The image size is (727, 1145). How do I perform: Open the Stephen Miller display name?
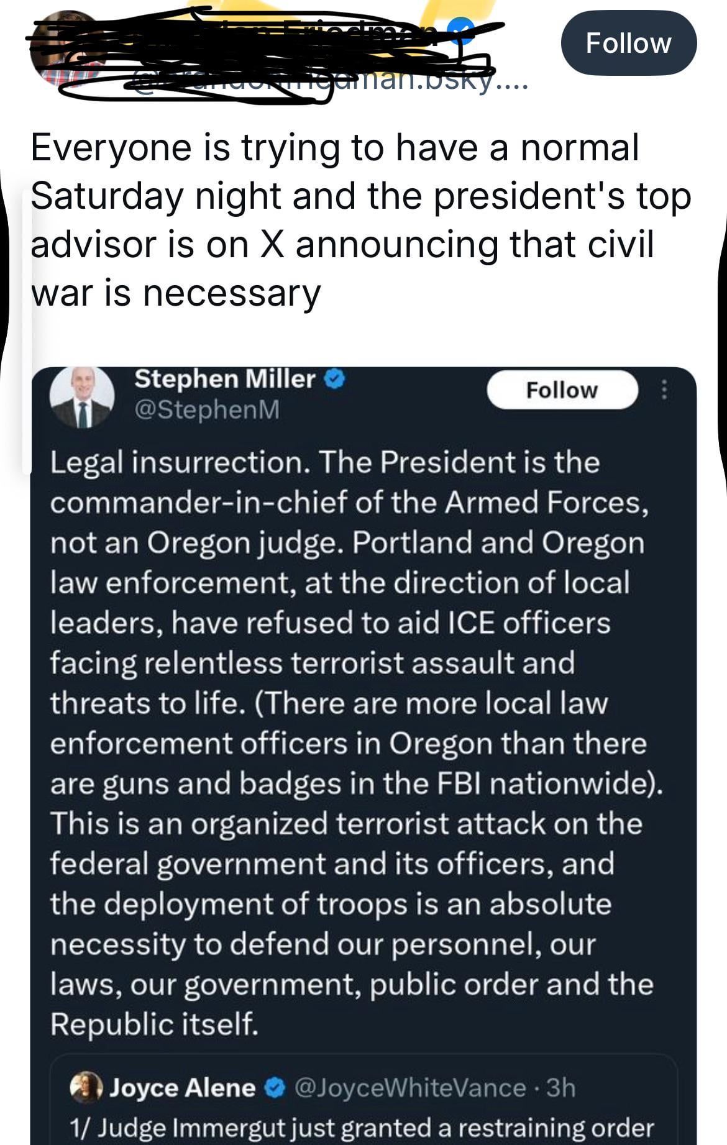click(x=225, y=378)
